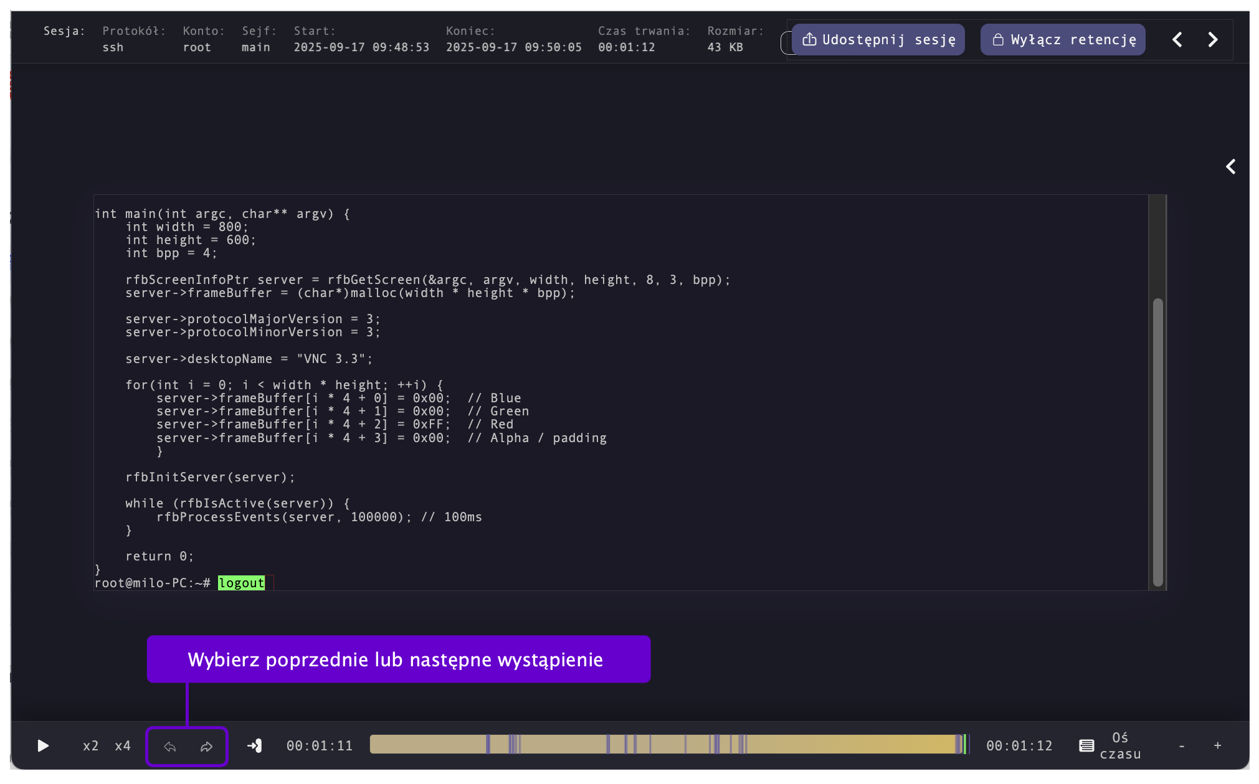Click the highlighted logout text
1259x784 pixels.
pyautogui.click(x=241, y=583)
